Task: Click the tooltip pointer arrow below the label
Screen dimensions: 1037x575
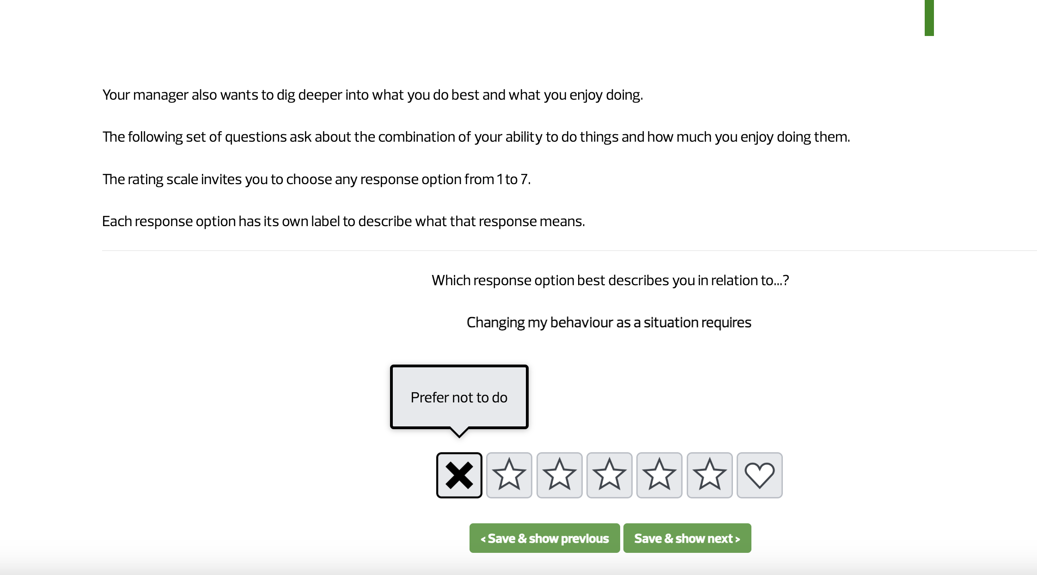Action: click(459, 432)
